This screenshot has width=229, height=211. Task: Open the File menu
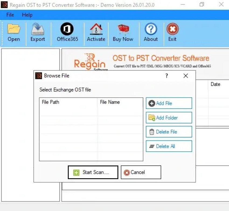click(x=10, y=15)
